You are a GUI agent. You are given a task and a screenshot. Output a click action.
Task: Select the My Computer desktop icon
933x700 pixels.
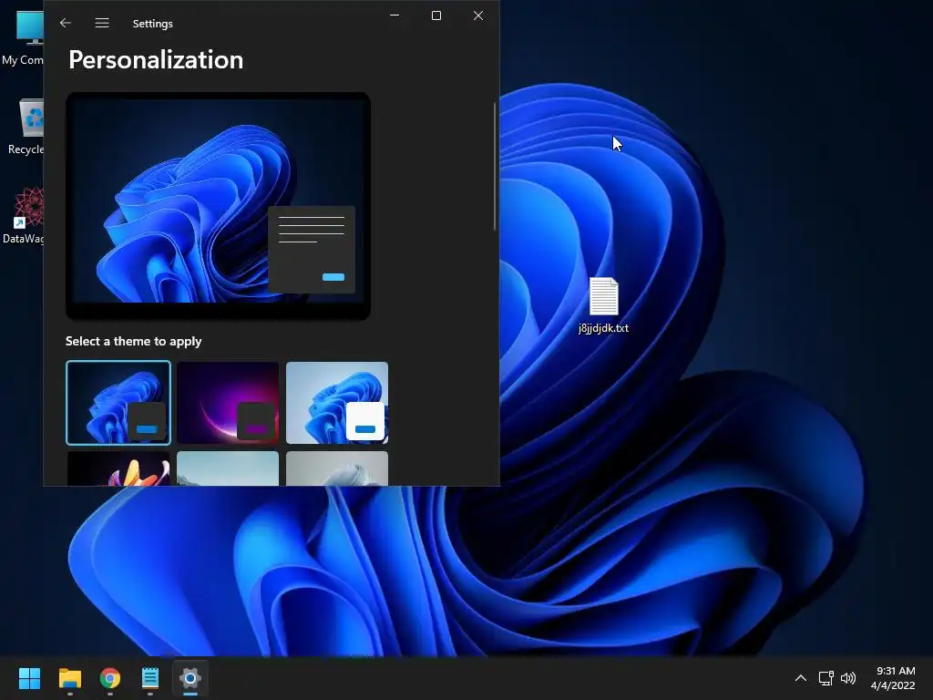[x=23, y=36]
